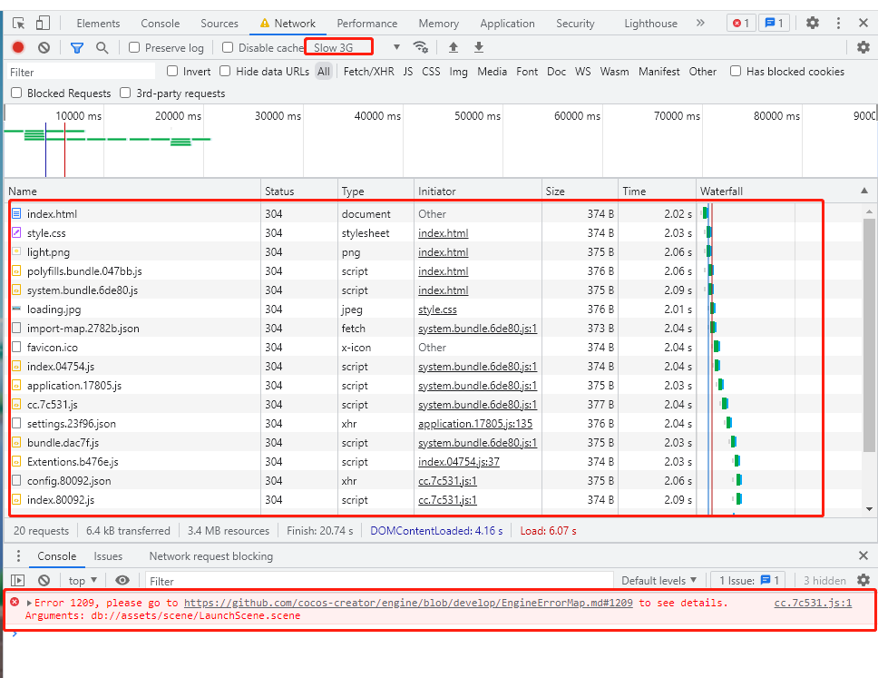The width and height of the screenshot is (878, 678).
Task: Toggle the network filter funnel icon
Action: pyautogui.click(x=77, y=47)
